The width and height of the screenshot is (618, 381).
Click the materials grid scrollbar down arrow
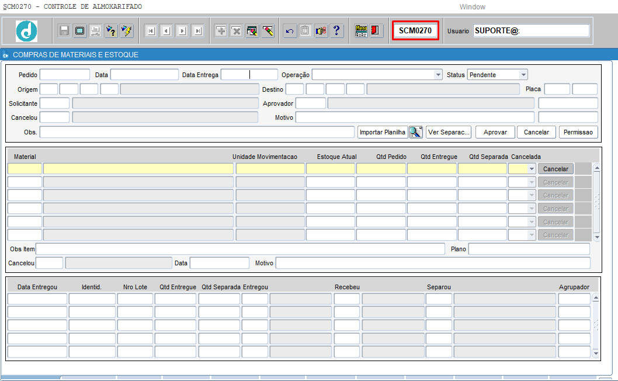pos(596,237)
